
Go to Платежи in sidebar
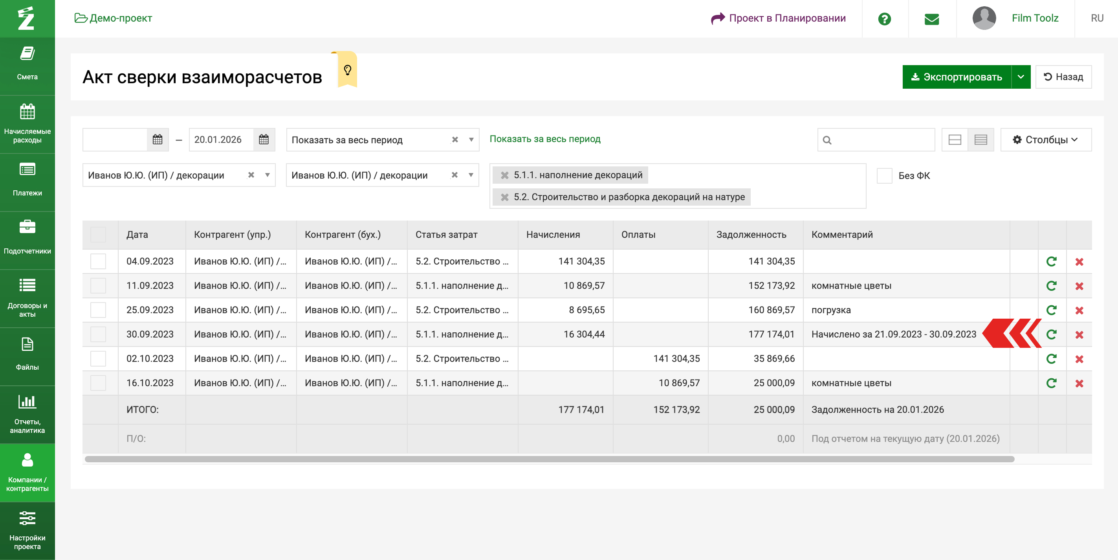pos(27,181)
